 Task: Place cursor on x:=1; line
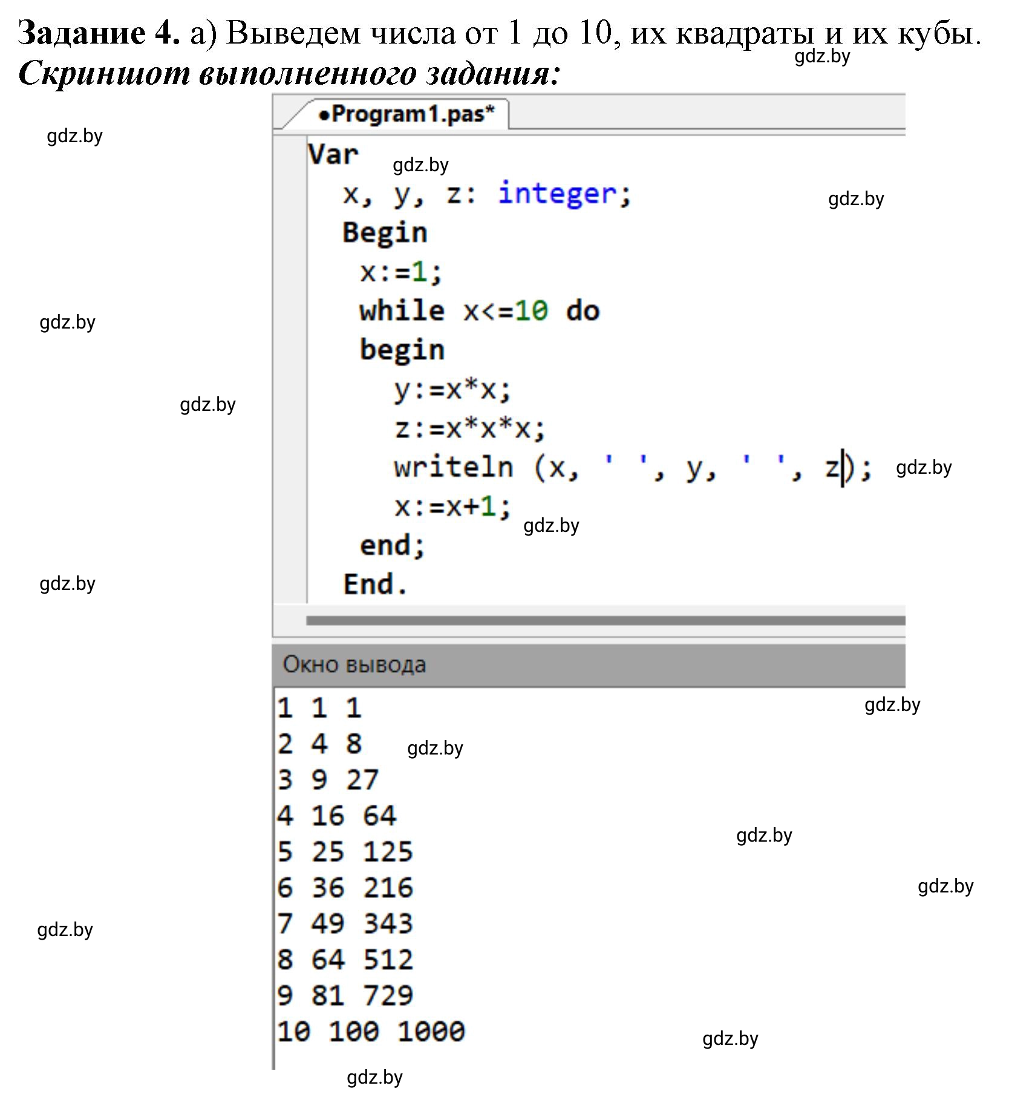click(401, 272)
